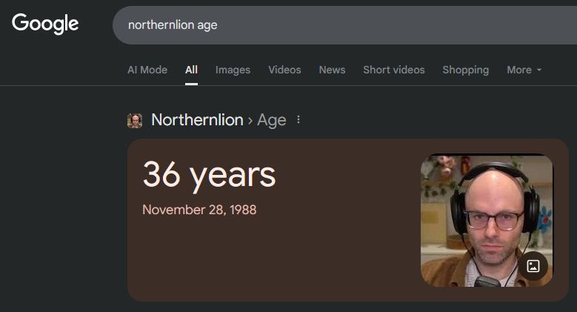The image size is (577, 312).
Task: Open the Images tab
Action: [233, 70]
